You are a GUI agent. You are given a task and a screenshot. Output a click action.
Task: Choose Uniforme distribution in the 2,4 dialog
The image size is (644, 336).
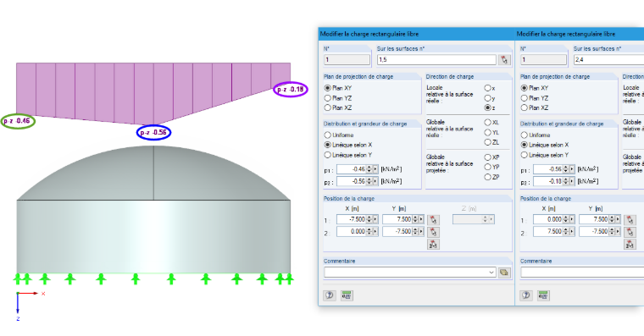(x=525, y=135)
